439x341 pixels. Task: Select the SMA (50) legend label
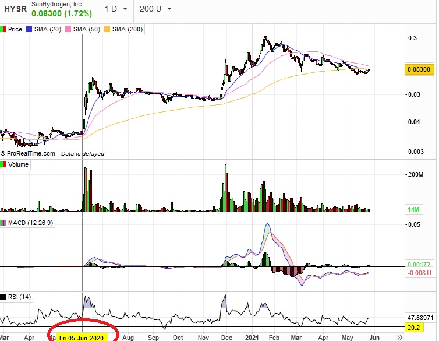[x=87, y=29]
